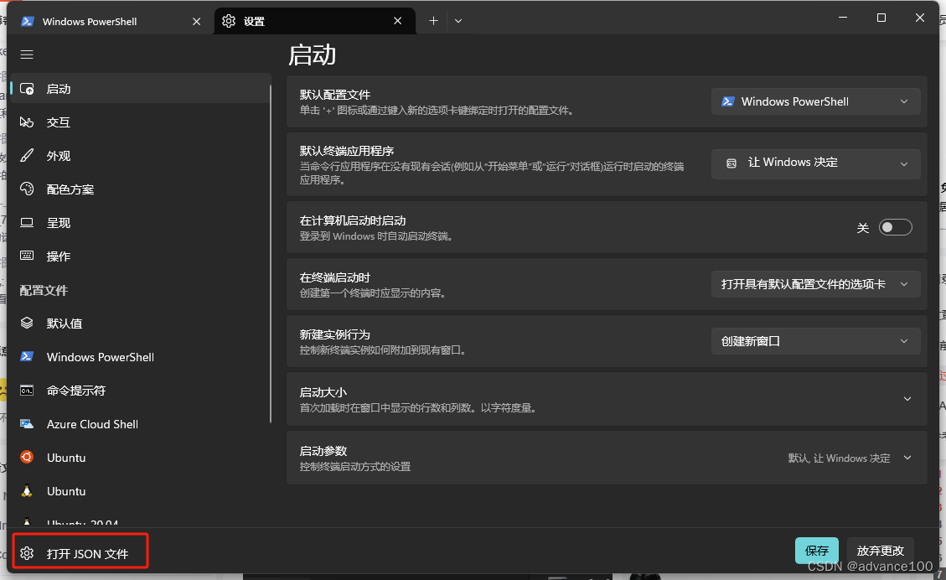Click the PowerShell icon inside 默认配置文件 dropdown
Viewport: 946px width, 580px height.
(727, 101)
